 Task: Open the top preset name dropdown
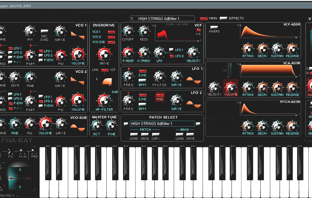pos(162,18)
